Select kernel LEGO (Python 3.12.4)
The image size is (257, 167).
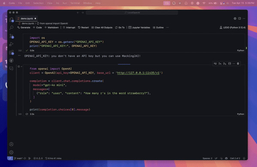click(x=233, y=27)
